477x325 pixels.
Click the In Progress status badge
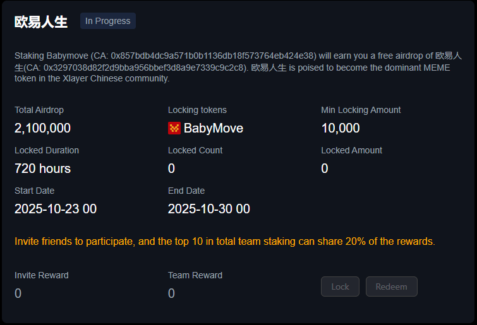[x=108, y=21]
